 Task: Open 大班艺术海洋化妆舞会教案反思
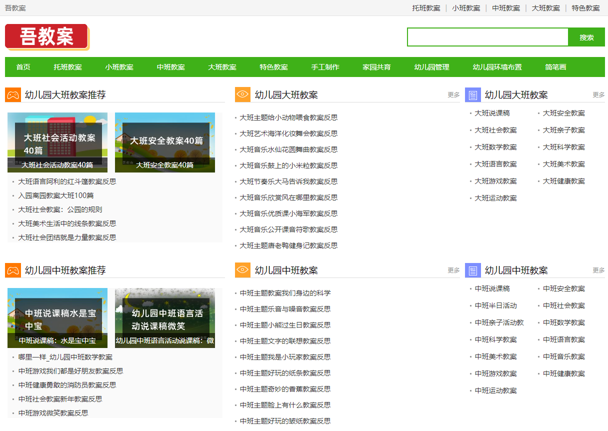point(288,133)
